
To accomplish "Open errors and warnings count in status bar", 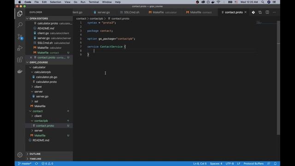I will pos(47,164).
